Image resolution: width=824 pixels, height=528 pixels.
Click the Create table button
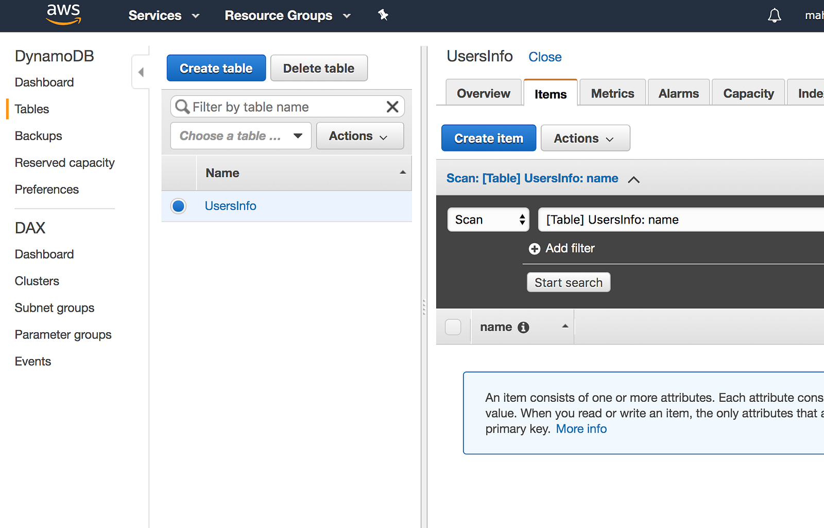coord(216,68)
